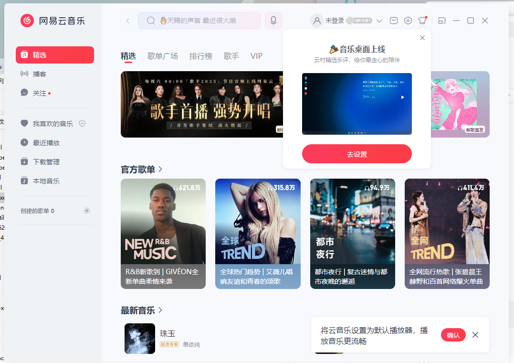The width and height of the screenshot is (514, 363).
Task: Click the clock icon for recent plays
Action: click(x=24, y=142)
